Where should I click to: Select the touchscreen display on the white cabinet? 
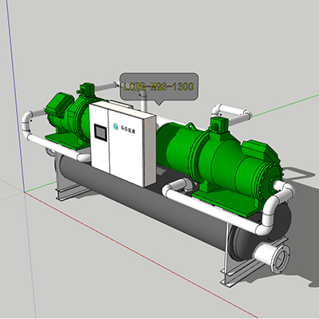click(100, 132)
